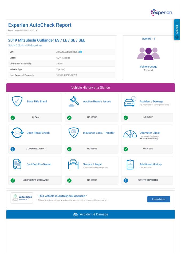This screenshot has height=256, width=181.
Task: Click the Vehicle History at a Glance banner
Action: [90, 87]
